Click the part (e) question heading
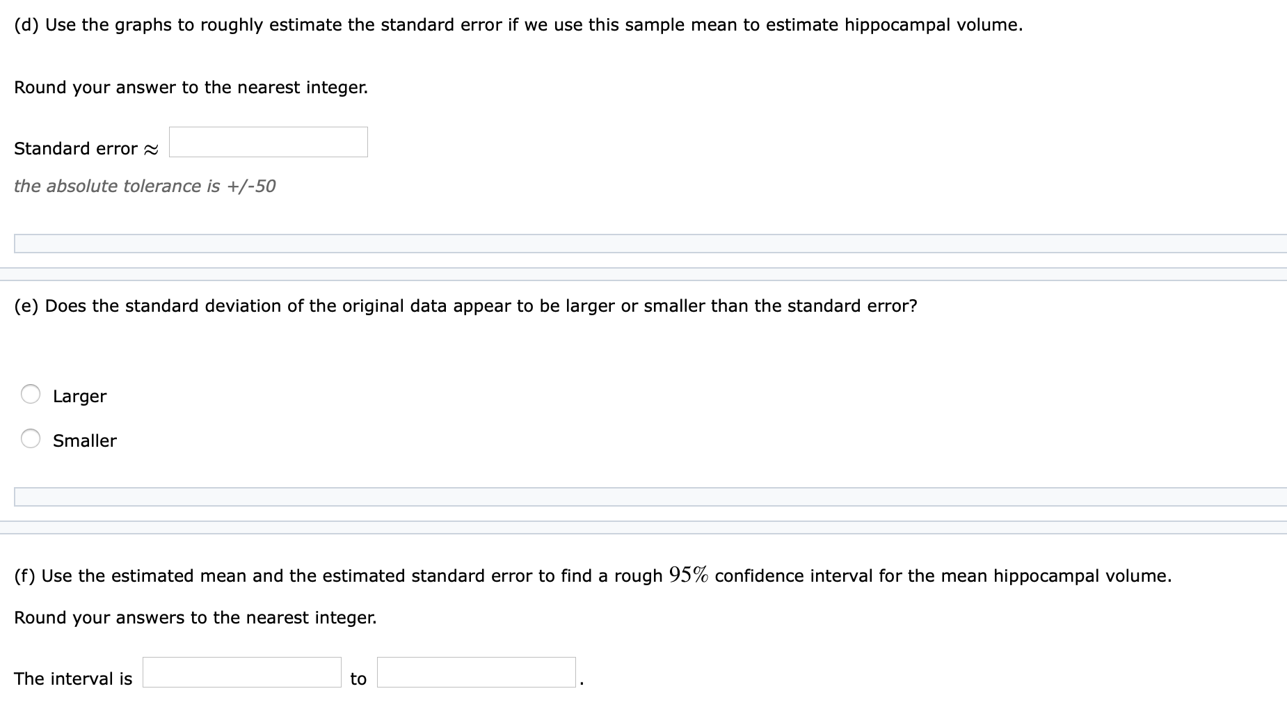 point(466,305)
